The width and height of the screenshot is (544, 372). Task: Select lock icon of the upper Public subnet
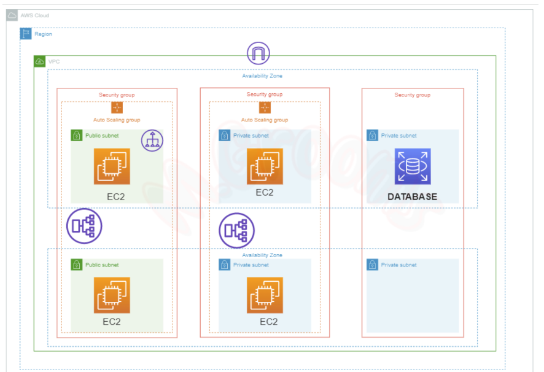point(77,135)
